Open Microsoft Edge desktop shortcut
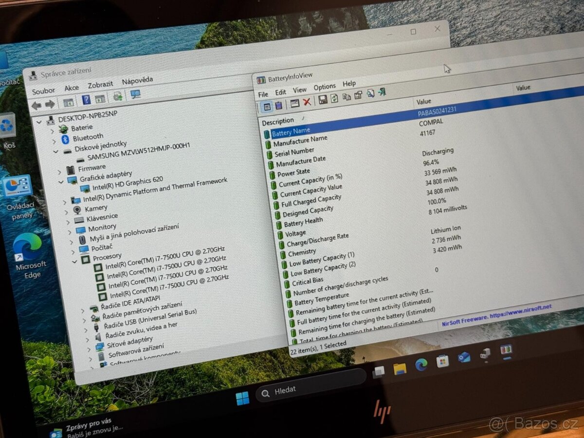The height and width of the screenshot is (438, 584). point(28,253)
